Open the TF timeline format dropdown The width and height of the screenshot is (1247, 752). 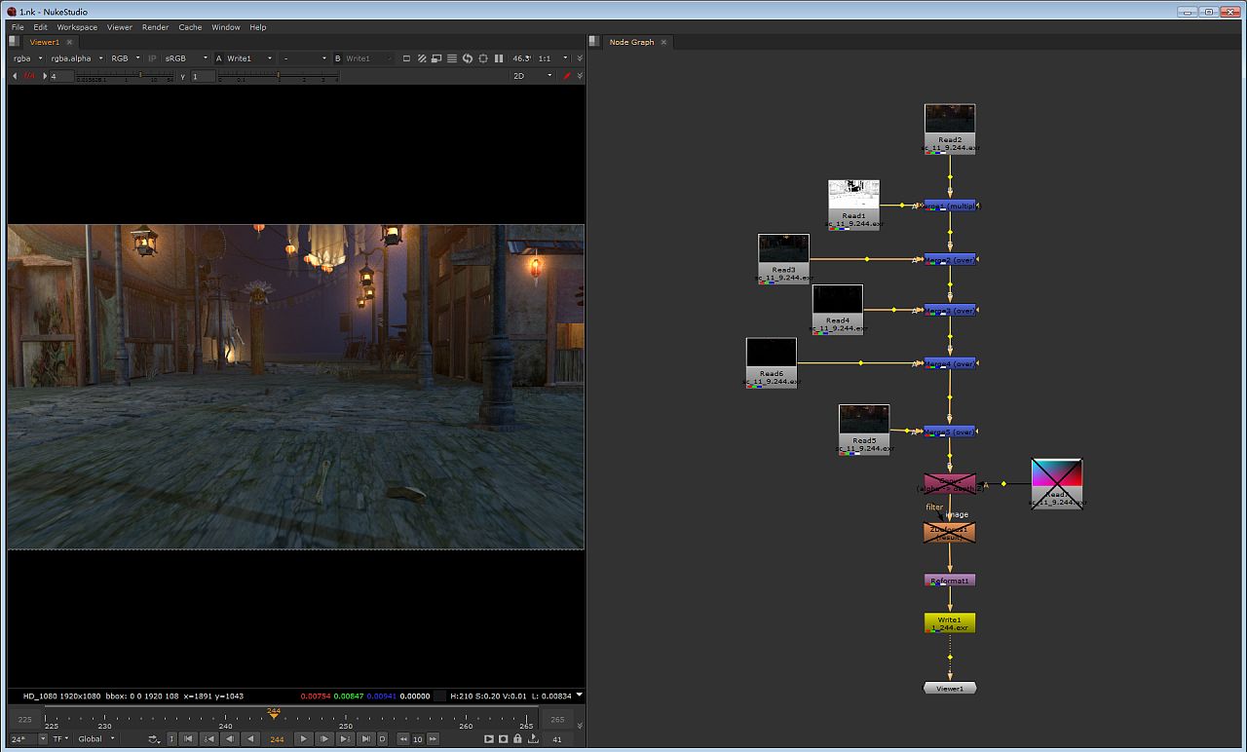coord(61,739)
